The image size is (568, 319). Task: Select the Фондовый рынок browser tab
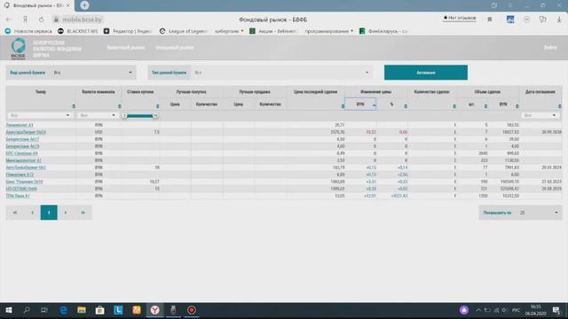(x=37, y=5)
